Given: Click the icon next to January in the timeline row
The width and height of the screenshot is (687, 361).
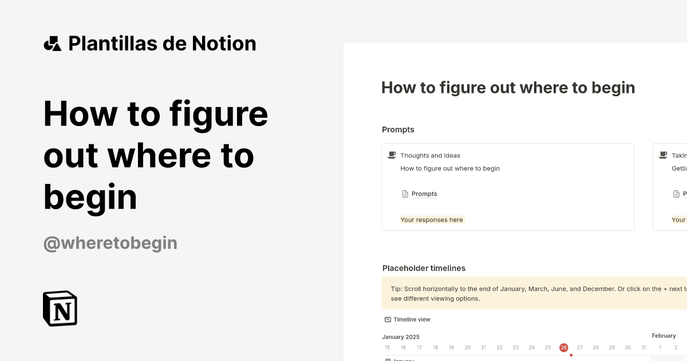Looking at the screenshot, I should tap(389, 360).
